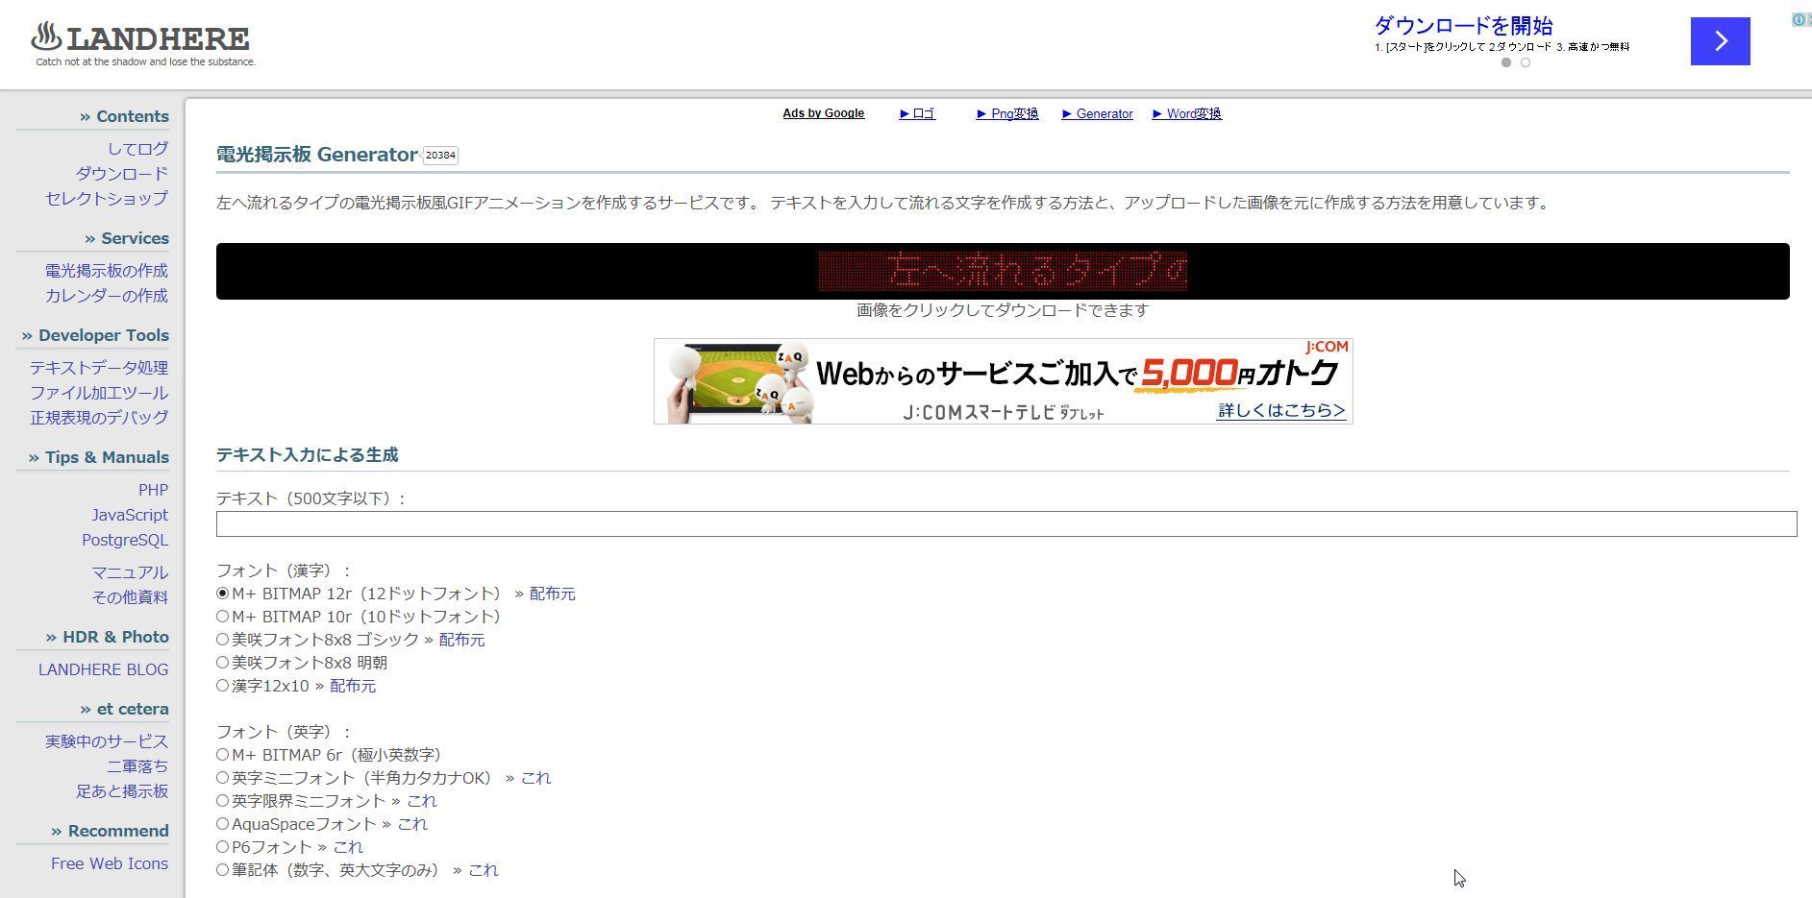Click the text input field for the sign

[1006, 523]
